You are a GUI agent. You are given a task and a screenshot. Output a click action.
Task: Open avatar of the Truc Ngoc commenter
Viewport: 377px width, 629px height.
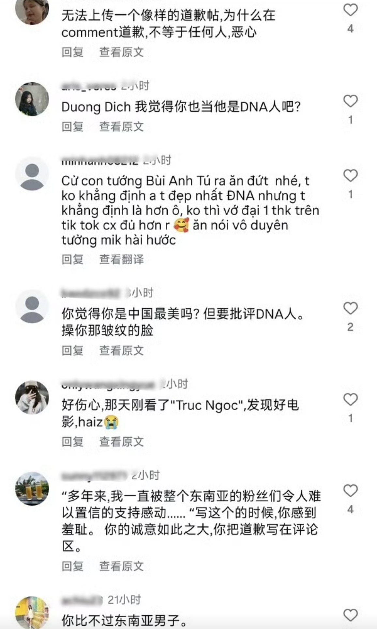32,397
